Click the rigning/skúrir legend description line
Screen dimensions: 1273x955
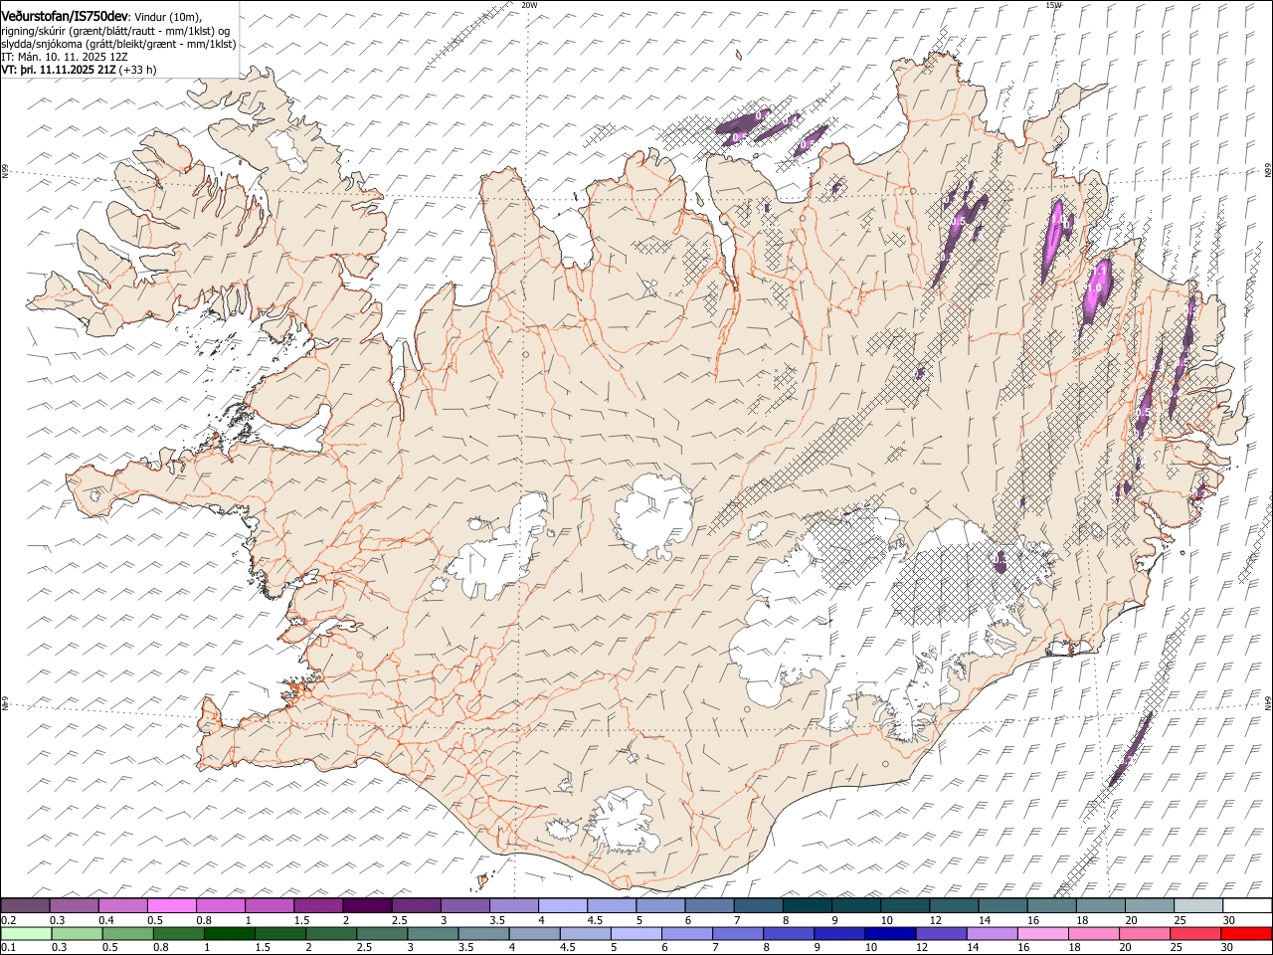(115, 31)
